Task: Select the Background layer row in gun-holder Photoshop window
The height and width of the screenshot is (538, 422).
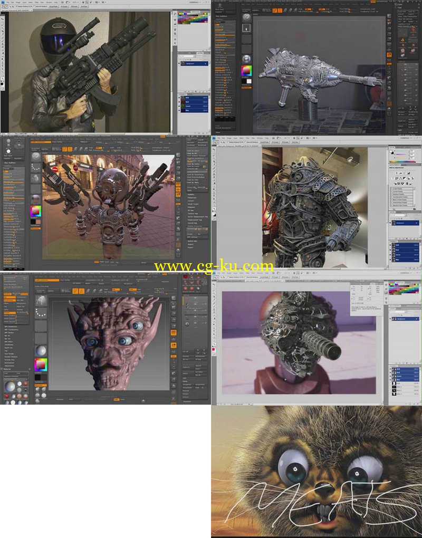Action: [195, 63]
